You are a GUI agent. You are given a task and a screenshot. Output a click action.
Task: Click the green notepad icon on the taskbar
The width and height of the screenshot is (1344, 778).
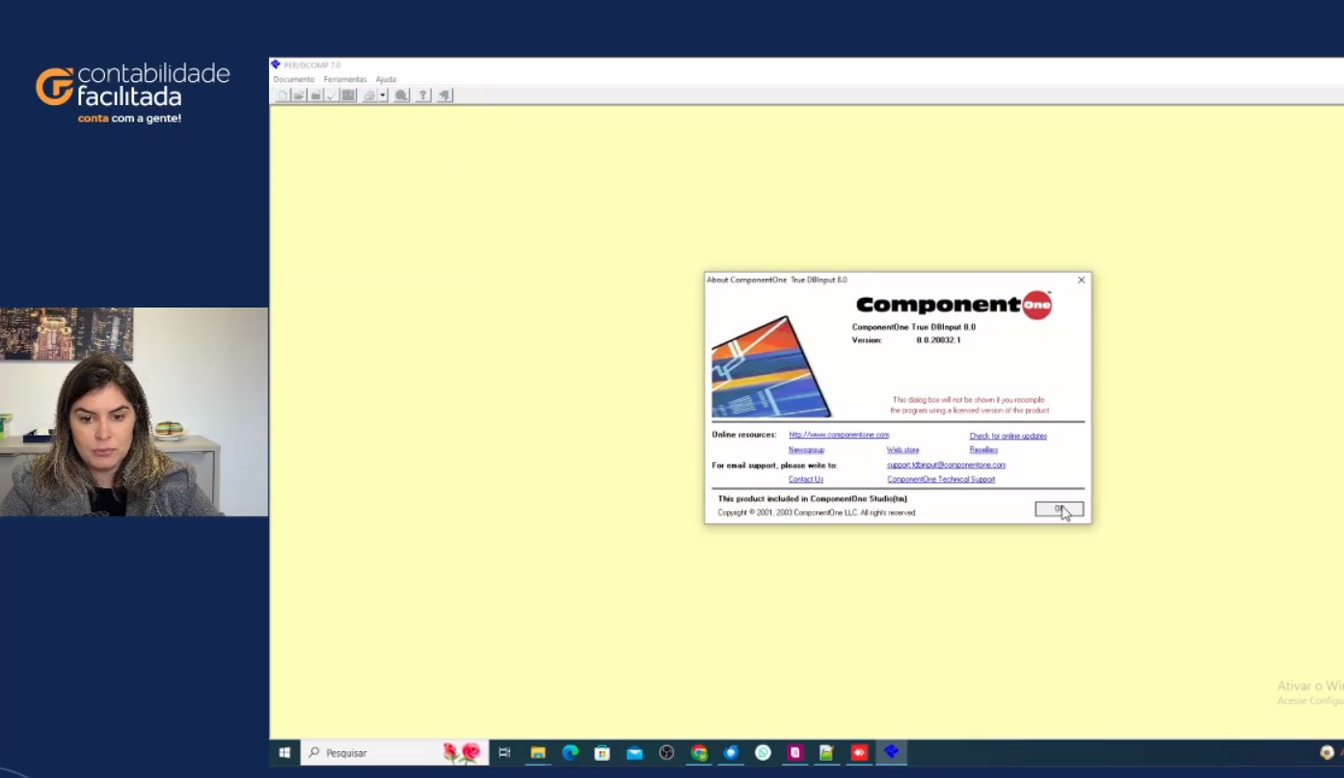tap(827, 753)
